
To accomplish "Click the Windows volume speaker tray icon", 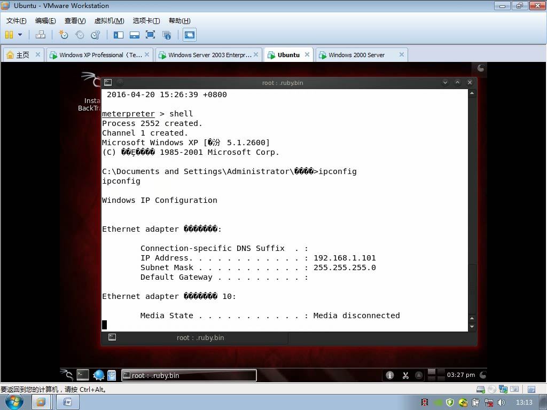I will (x=501, y=403).
